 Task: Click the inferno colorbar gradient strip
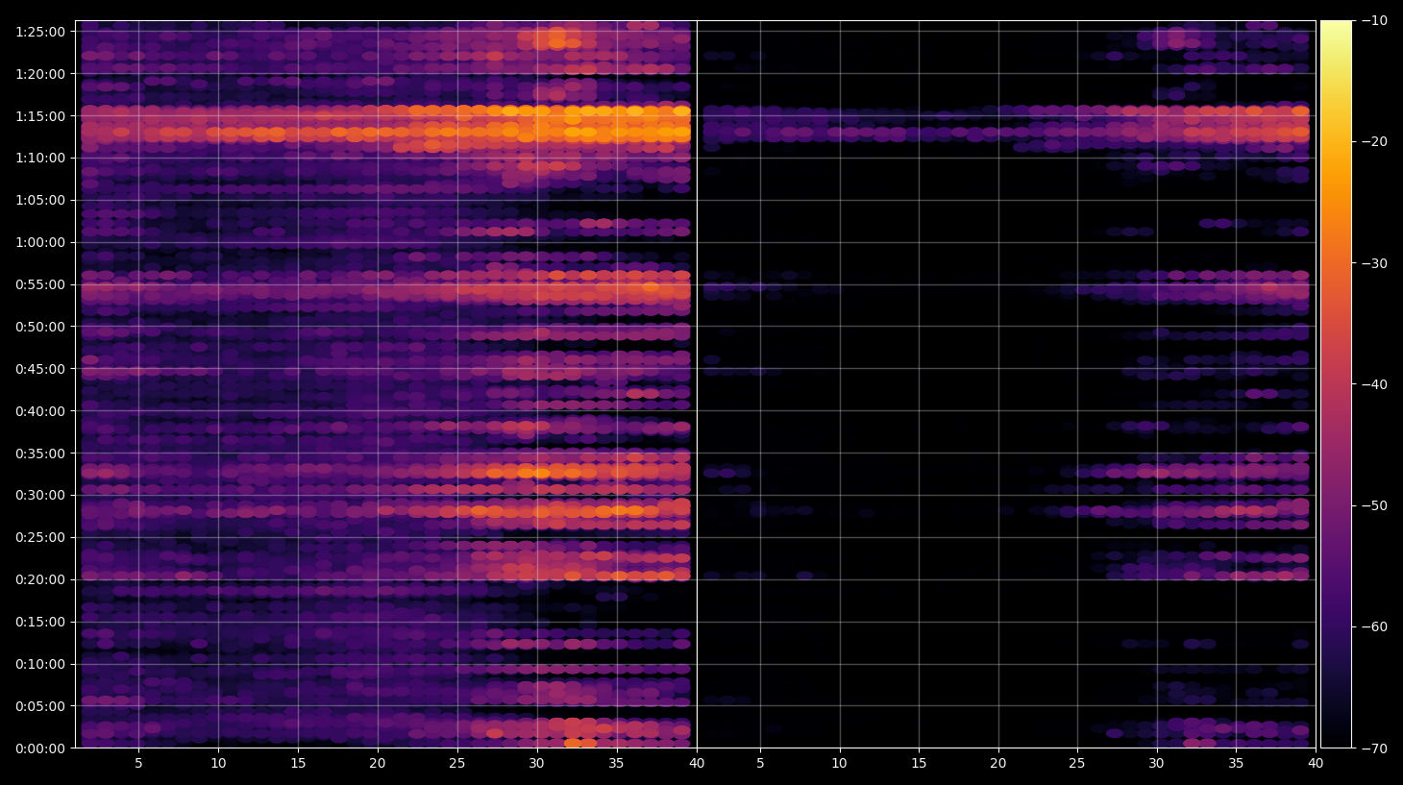[x=1337, y=384]
